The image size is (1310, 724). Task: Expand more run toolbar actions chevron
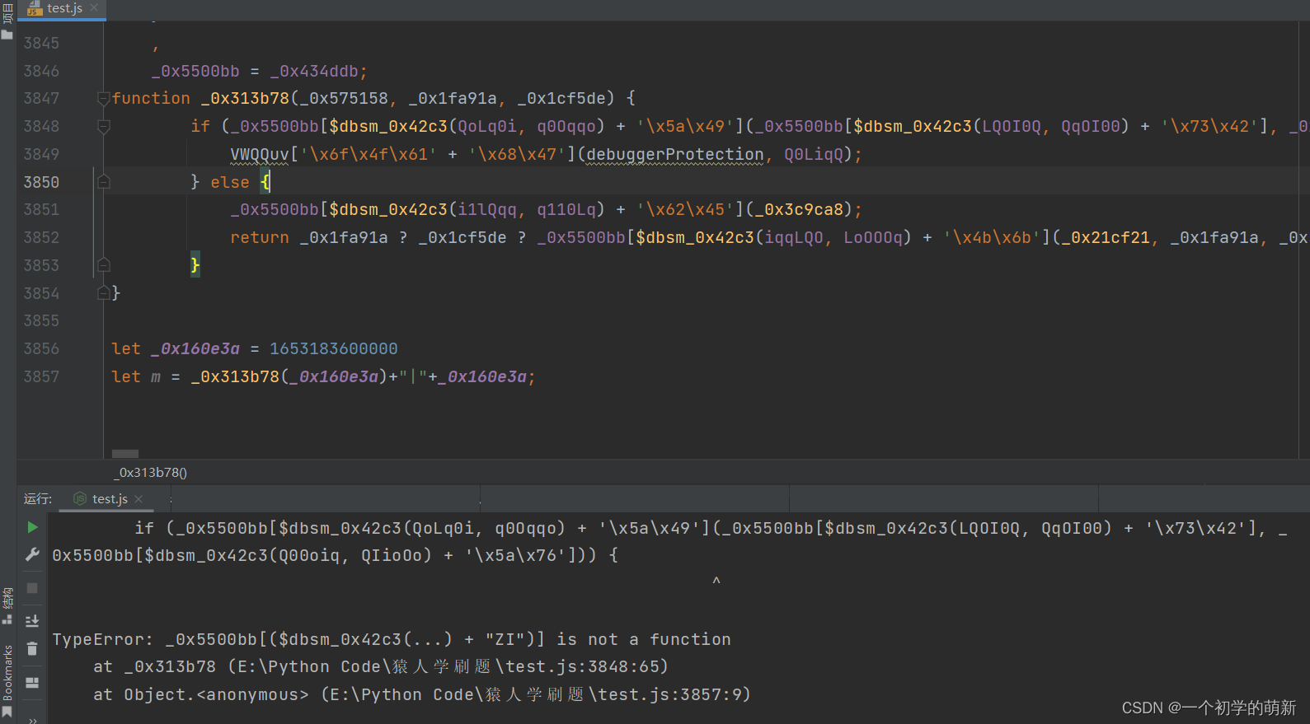click(x=32, y=720)
